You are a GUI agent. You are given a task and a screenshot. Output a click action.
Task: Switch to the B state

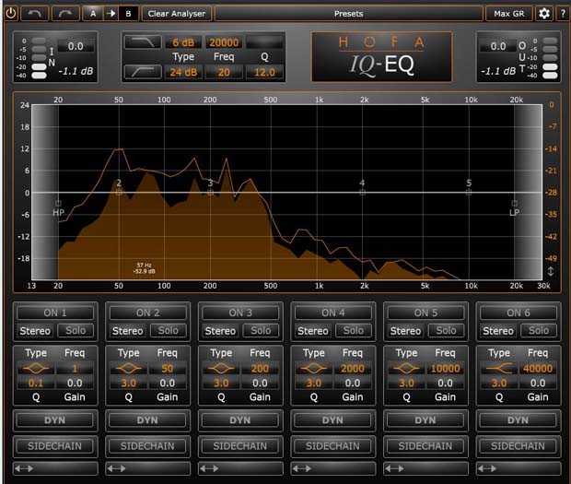tap(128, 14)
